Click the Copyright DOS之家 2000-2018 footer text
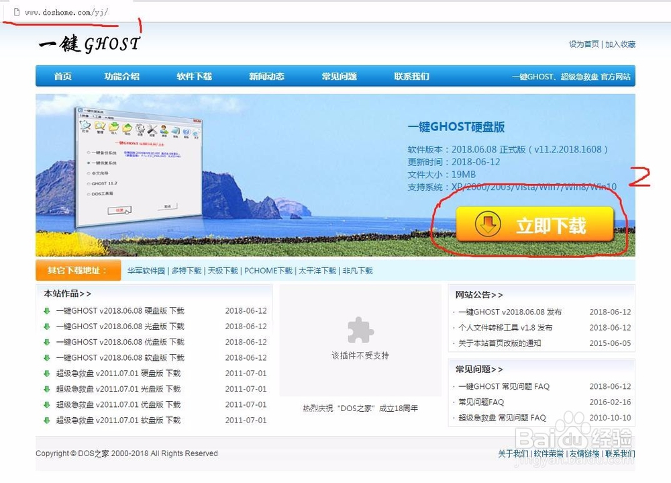The height and width of the screenshot is (483, 671). pos(127,453)
